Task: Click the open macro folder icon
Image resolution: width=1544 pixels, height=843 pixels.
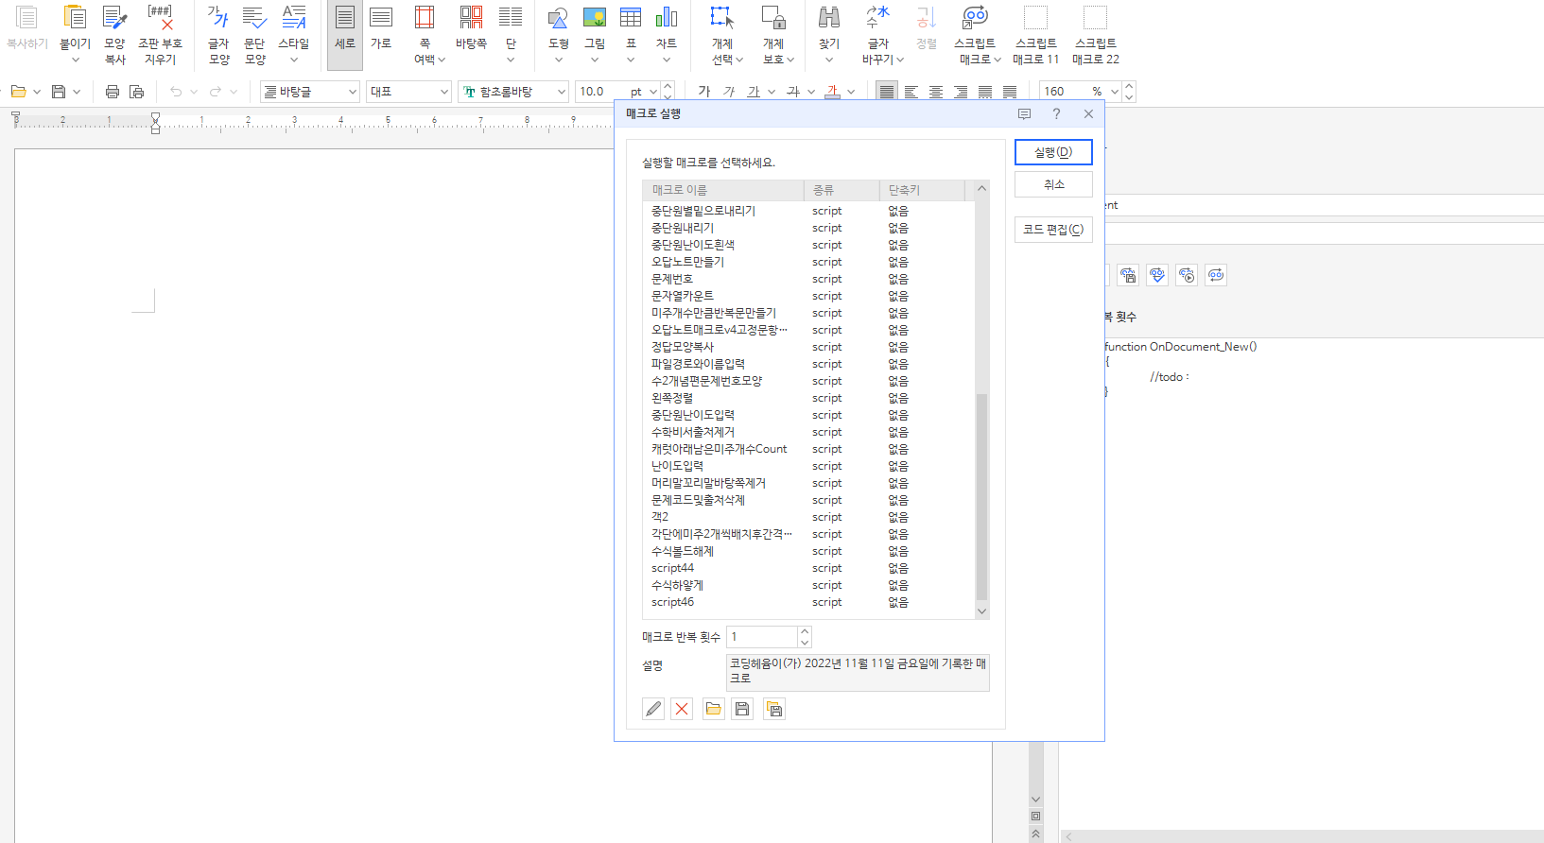Action: pyautogui.click(x=714, y=709)
